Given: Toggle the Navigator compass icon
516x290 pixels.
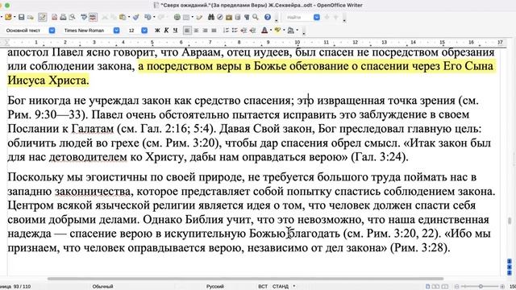Looking at the screenshot, I should click(x=220, y=17).
